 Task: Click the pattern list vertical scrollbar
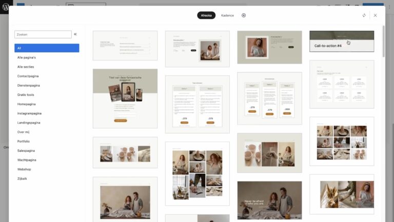point(383,41)
